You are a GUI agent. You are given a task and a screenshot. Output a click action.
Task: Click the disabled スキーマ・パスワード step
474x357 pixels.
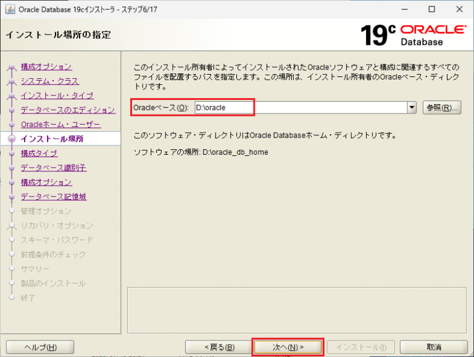click(57, 240)
